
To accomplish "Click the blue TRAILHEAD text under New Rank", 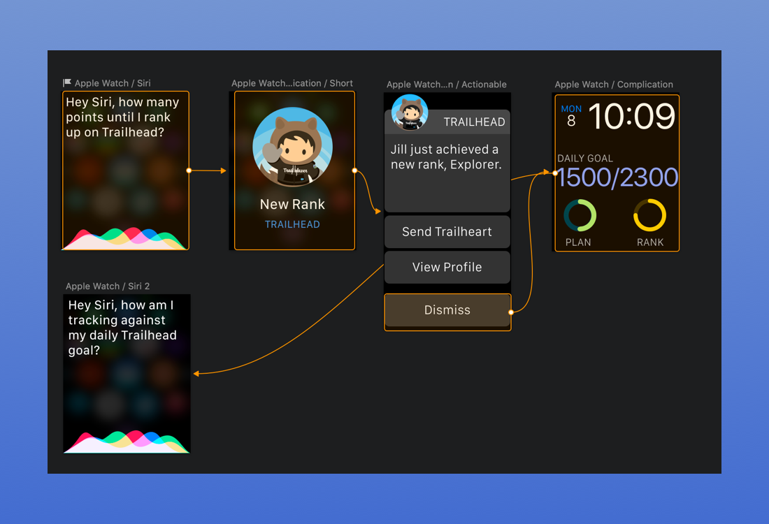I will point(292,224).
